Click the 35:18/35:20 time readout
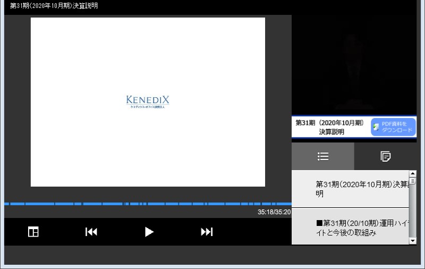425x269 pixels. pyautogui.click(x=274, y=212)
